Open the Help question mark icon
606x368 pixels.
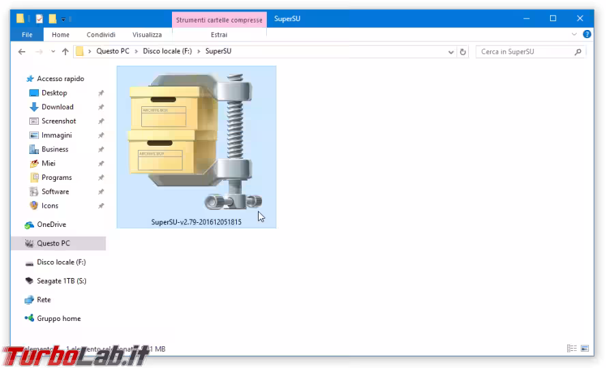[x=587, y=35]
